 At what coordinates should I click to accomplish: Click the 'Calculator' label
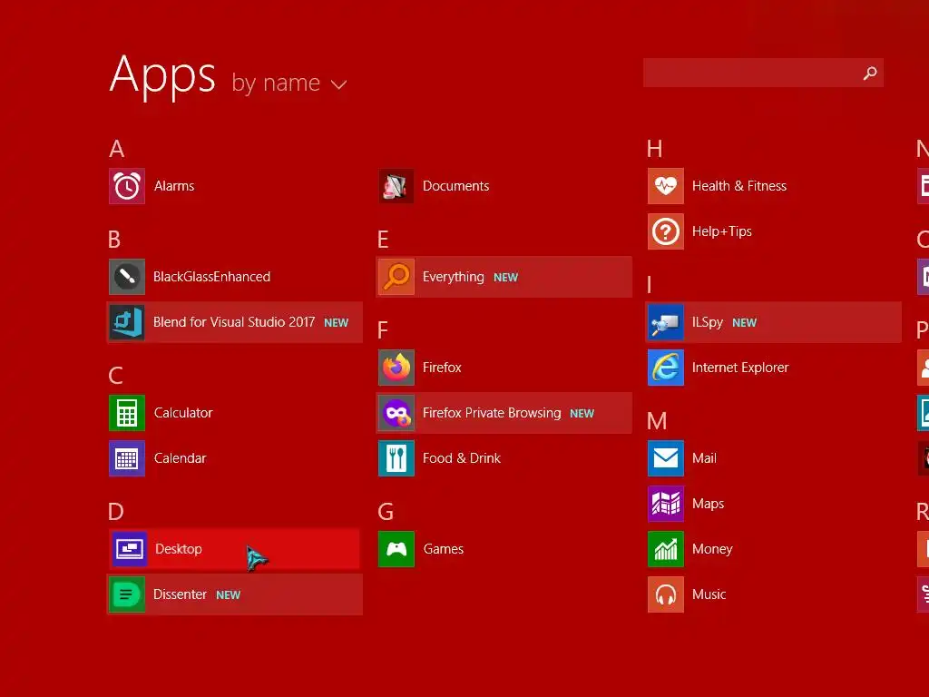[x=183, y=413]
